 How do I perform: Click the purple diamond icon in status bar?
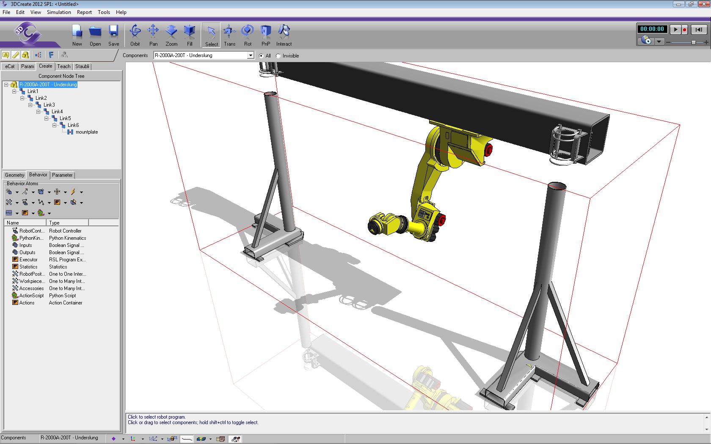(113, 439)
